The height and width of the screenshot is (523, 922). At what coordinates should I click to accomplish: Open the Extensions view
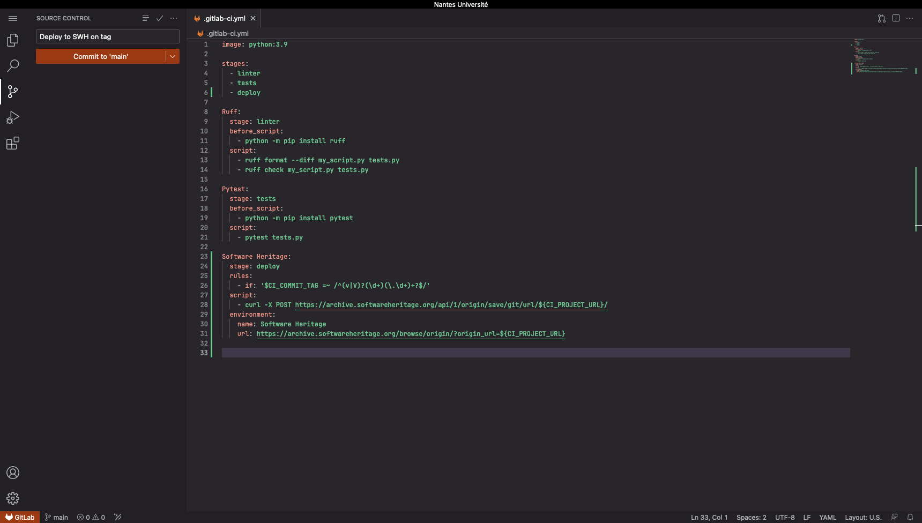(13, 143)
